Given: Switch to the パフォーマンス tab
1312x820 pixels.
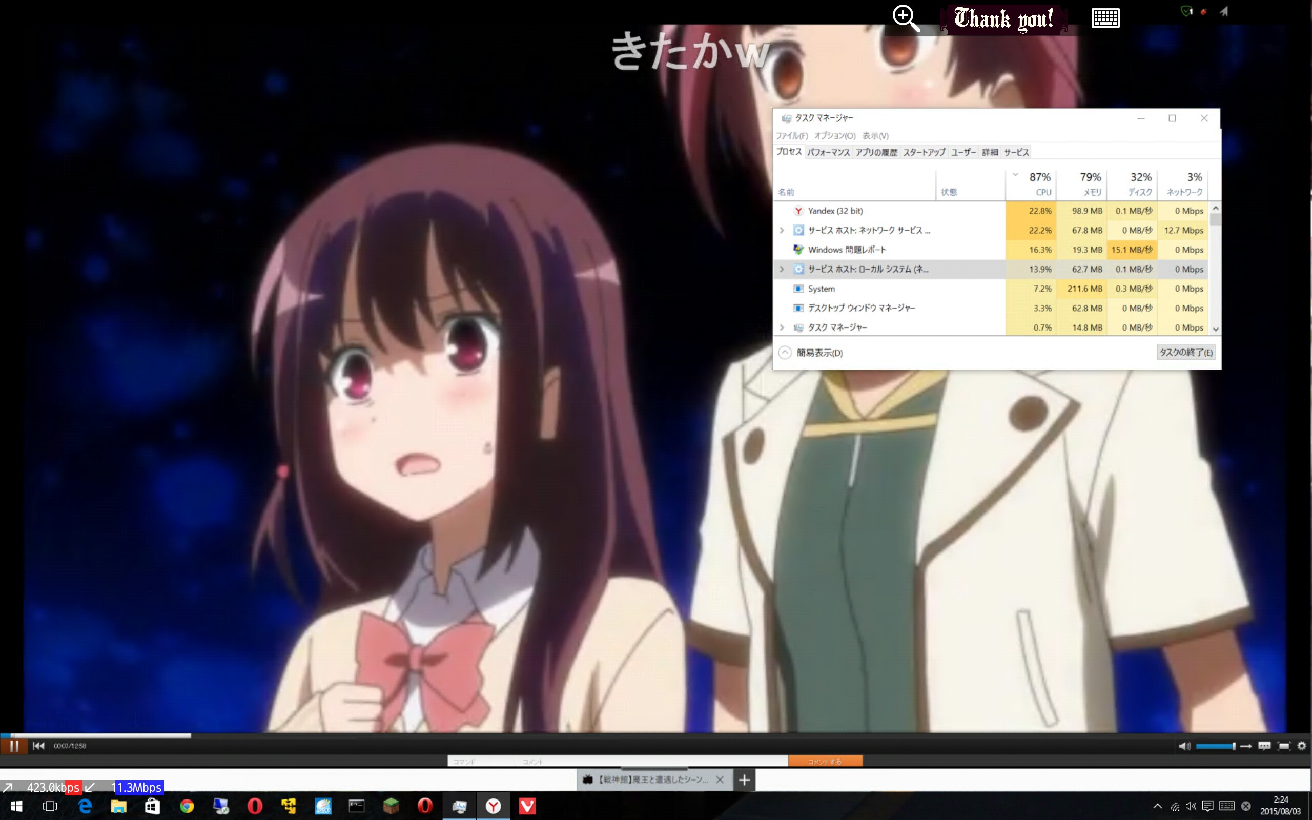Looking at the screenshot, I should pyautogui.click(x=828, y=152).
